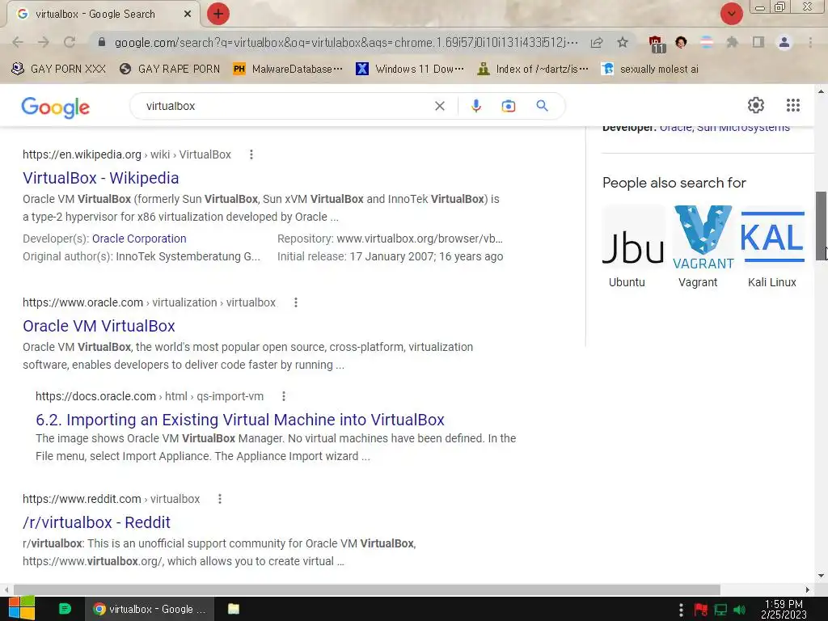Switch to the Chrome taskbar window

coord(150,609)
